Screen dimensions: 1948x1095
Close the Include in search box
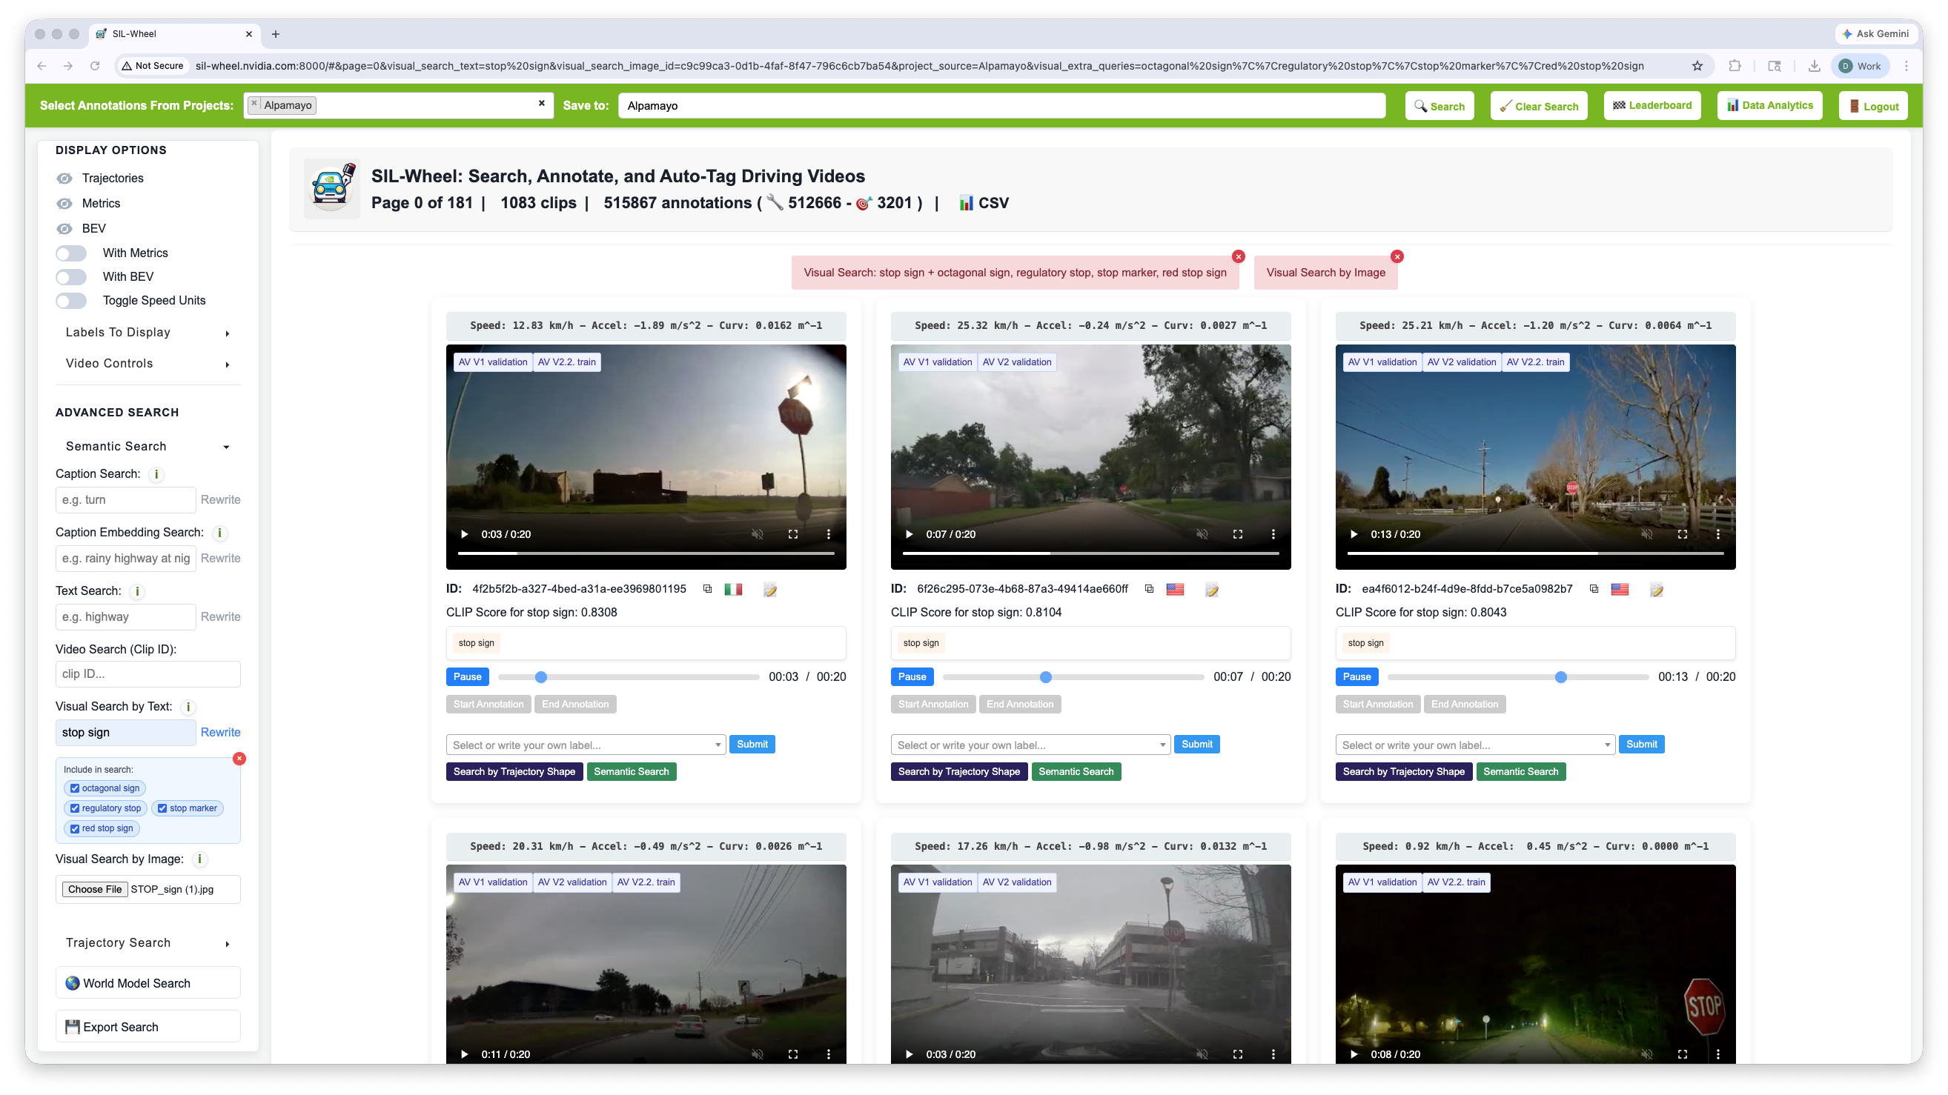pos(239,759)
